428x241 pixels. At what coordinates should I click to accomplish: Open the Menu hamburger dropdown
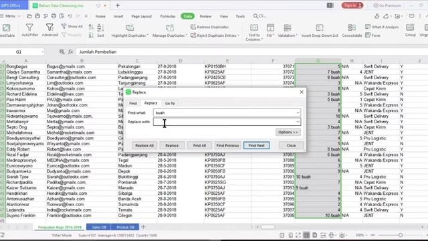(x=11, y=16)
